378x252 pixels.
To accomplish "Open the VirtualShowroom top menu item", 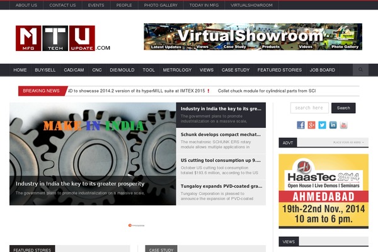I will [251, 5].
